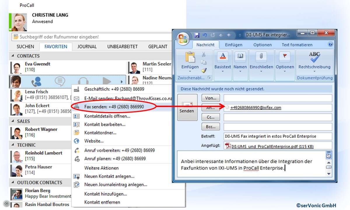Click Christine Lang's profile photo
Screen dimensions: 350x210
click(19, 22)
